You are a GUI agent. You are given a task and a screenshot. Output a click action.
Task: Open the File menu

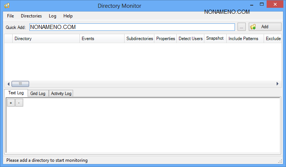pos(10,16)
